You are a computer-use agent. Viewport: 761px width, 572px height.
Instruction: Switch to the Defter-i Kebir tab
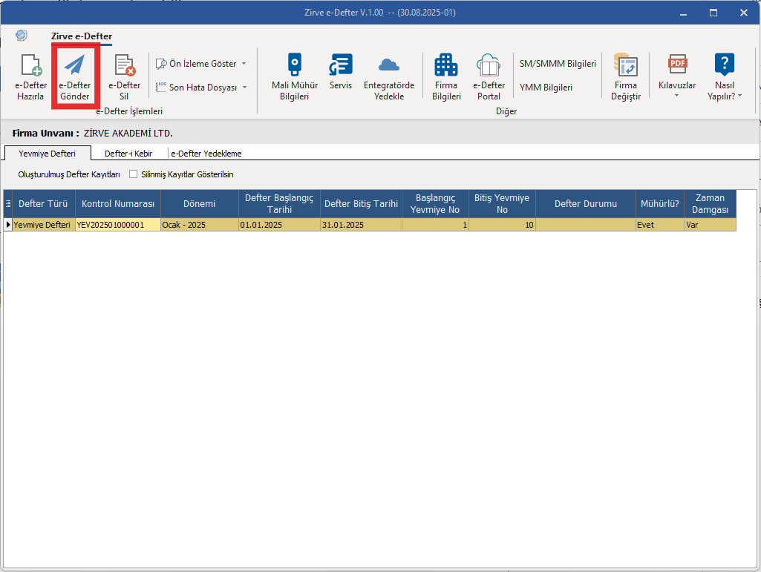[x=128, y=154]
